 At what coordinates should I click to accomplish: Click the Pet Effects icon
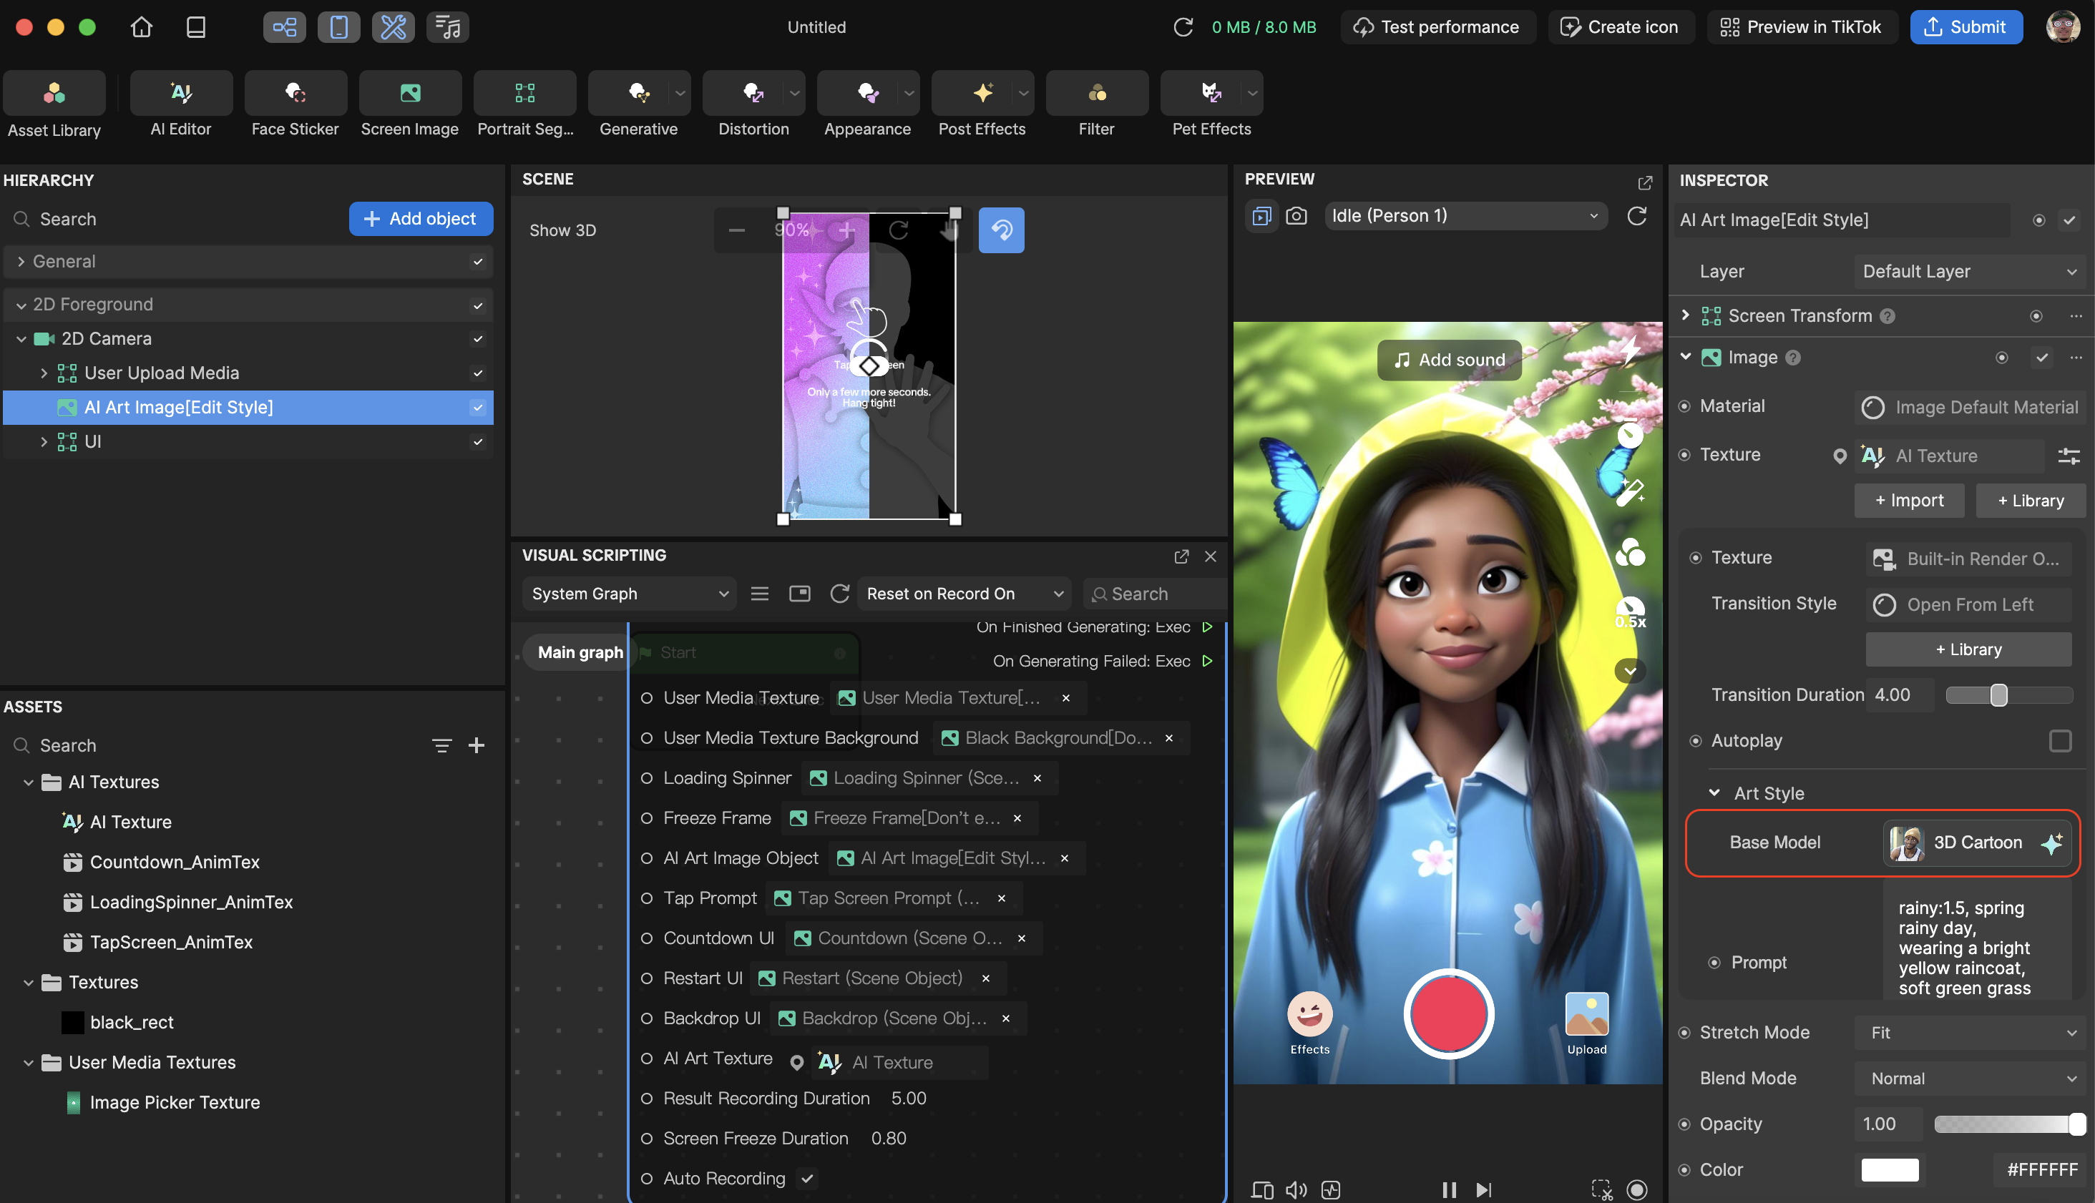tap(1211, 92)
